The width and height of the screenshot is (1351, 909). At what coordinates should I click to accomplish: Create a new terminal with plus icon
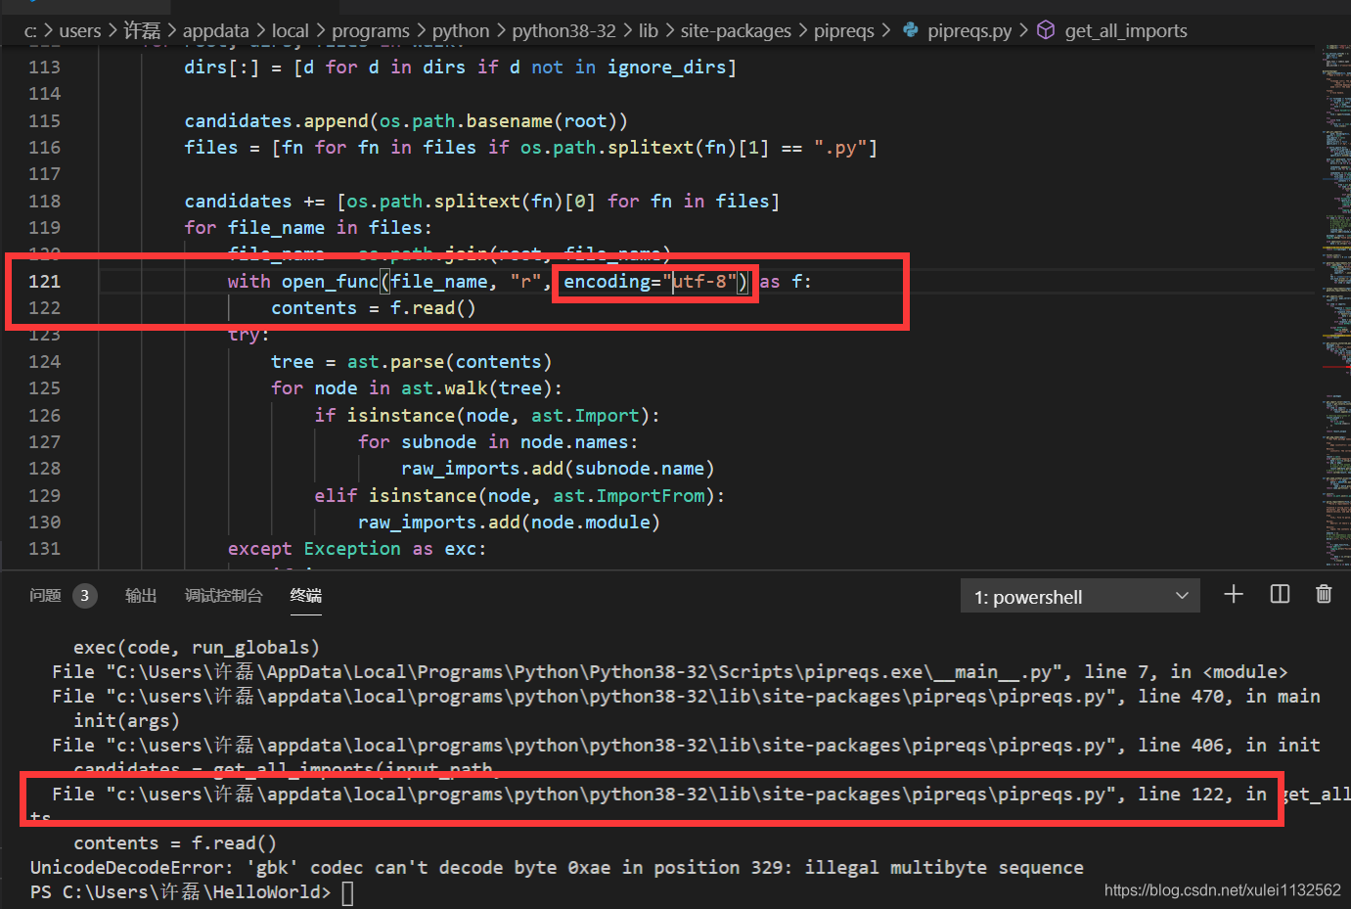1234,595
